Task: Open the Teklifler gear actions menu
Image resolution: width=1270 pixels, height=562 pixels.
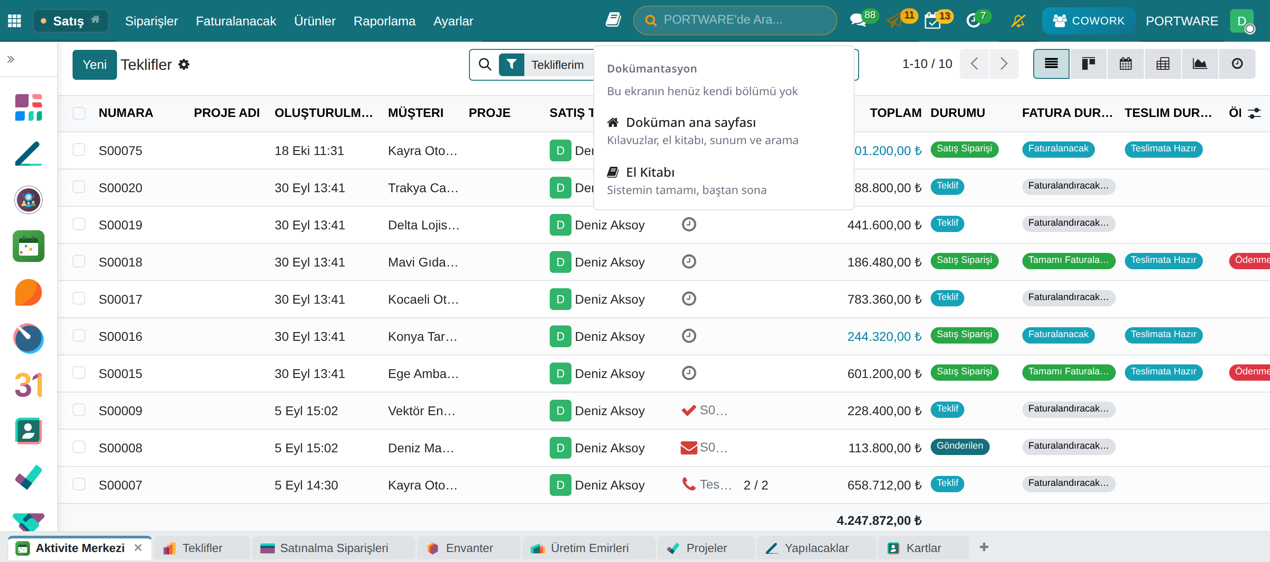Action: pos(184,64)
